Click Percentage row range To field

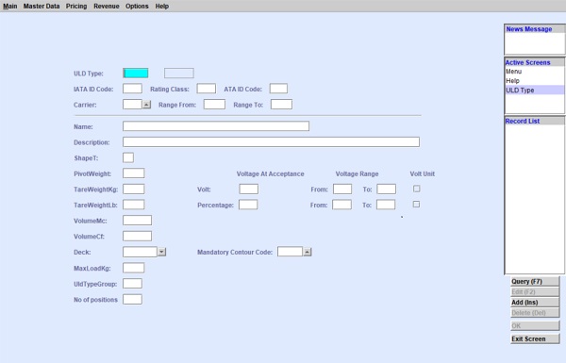click(x=386, y=205)
